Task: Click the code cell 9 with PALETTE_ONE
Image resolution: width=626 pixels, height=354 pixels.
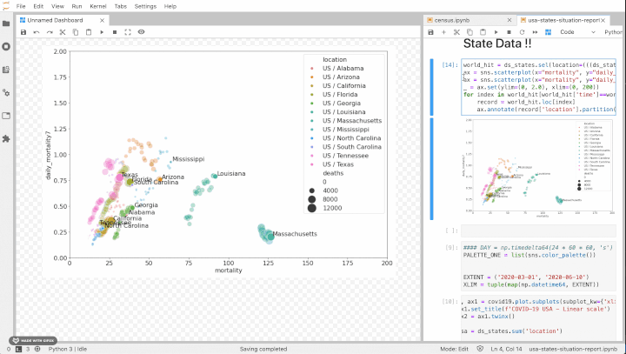Action: 538,266
